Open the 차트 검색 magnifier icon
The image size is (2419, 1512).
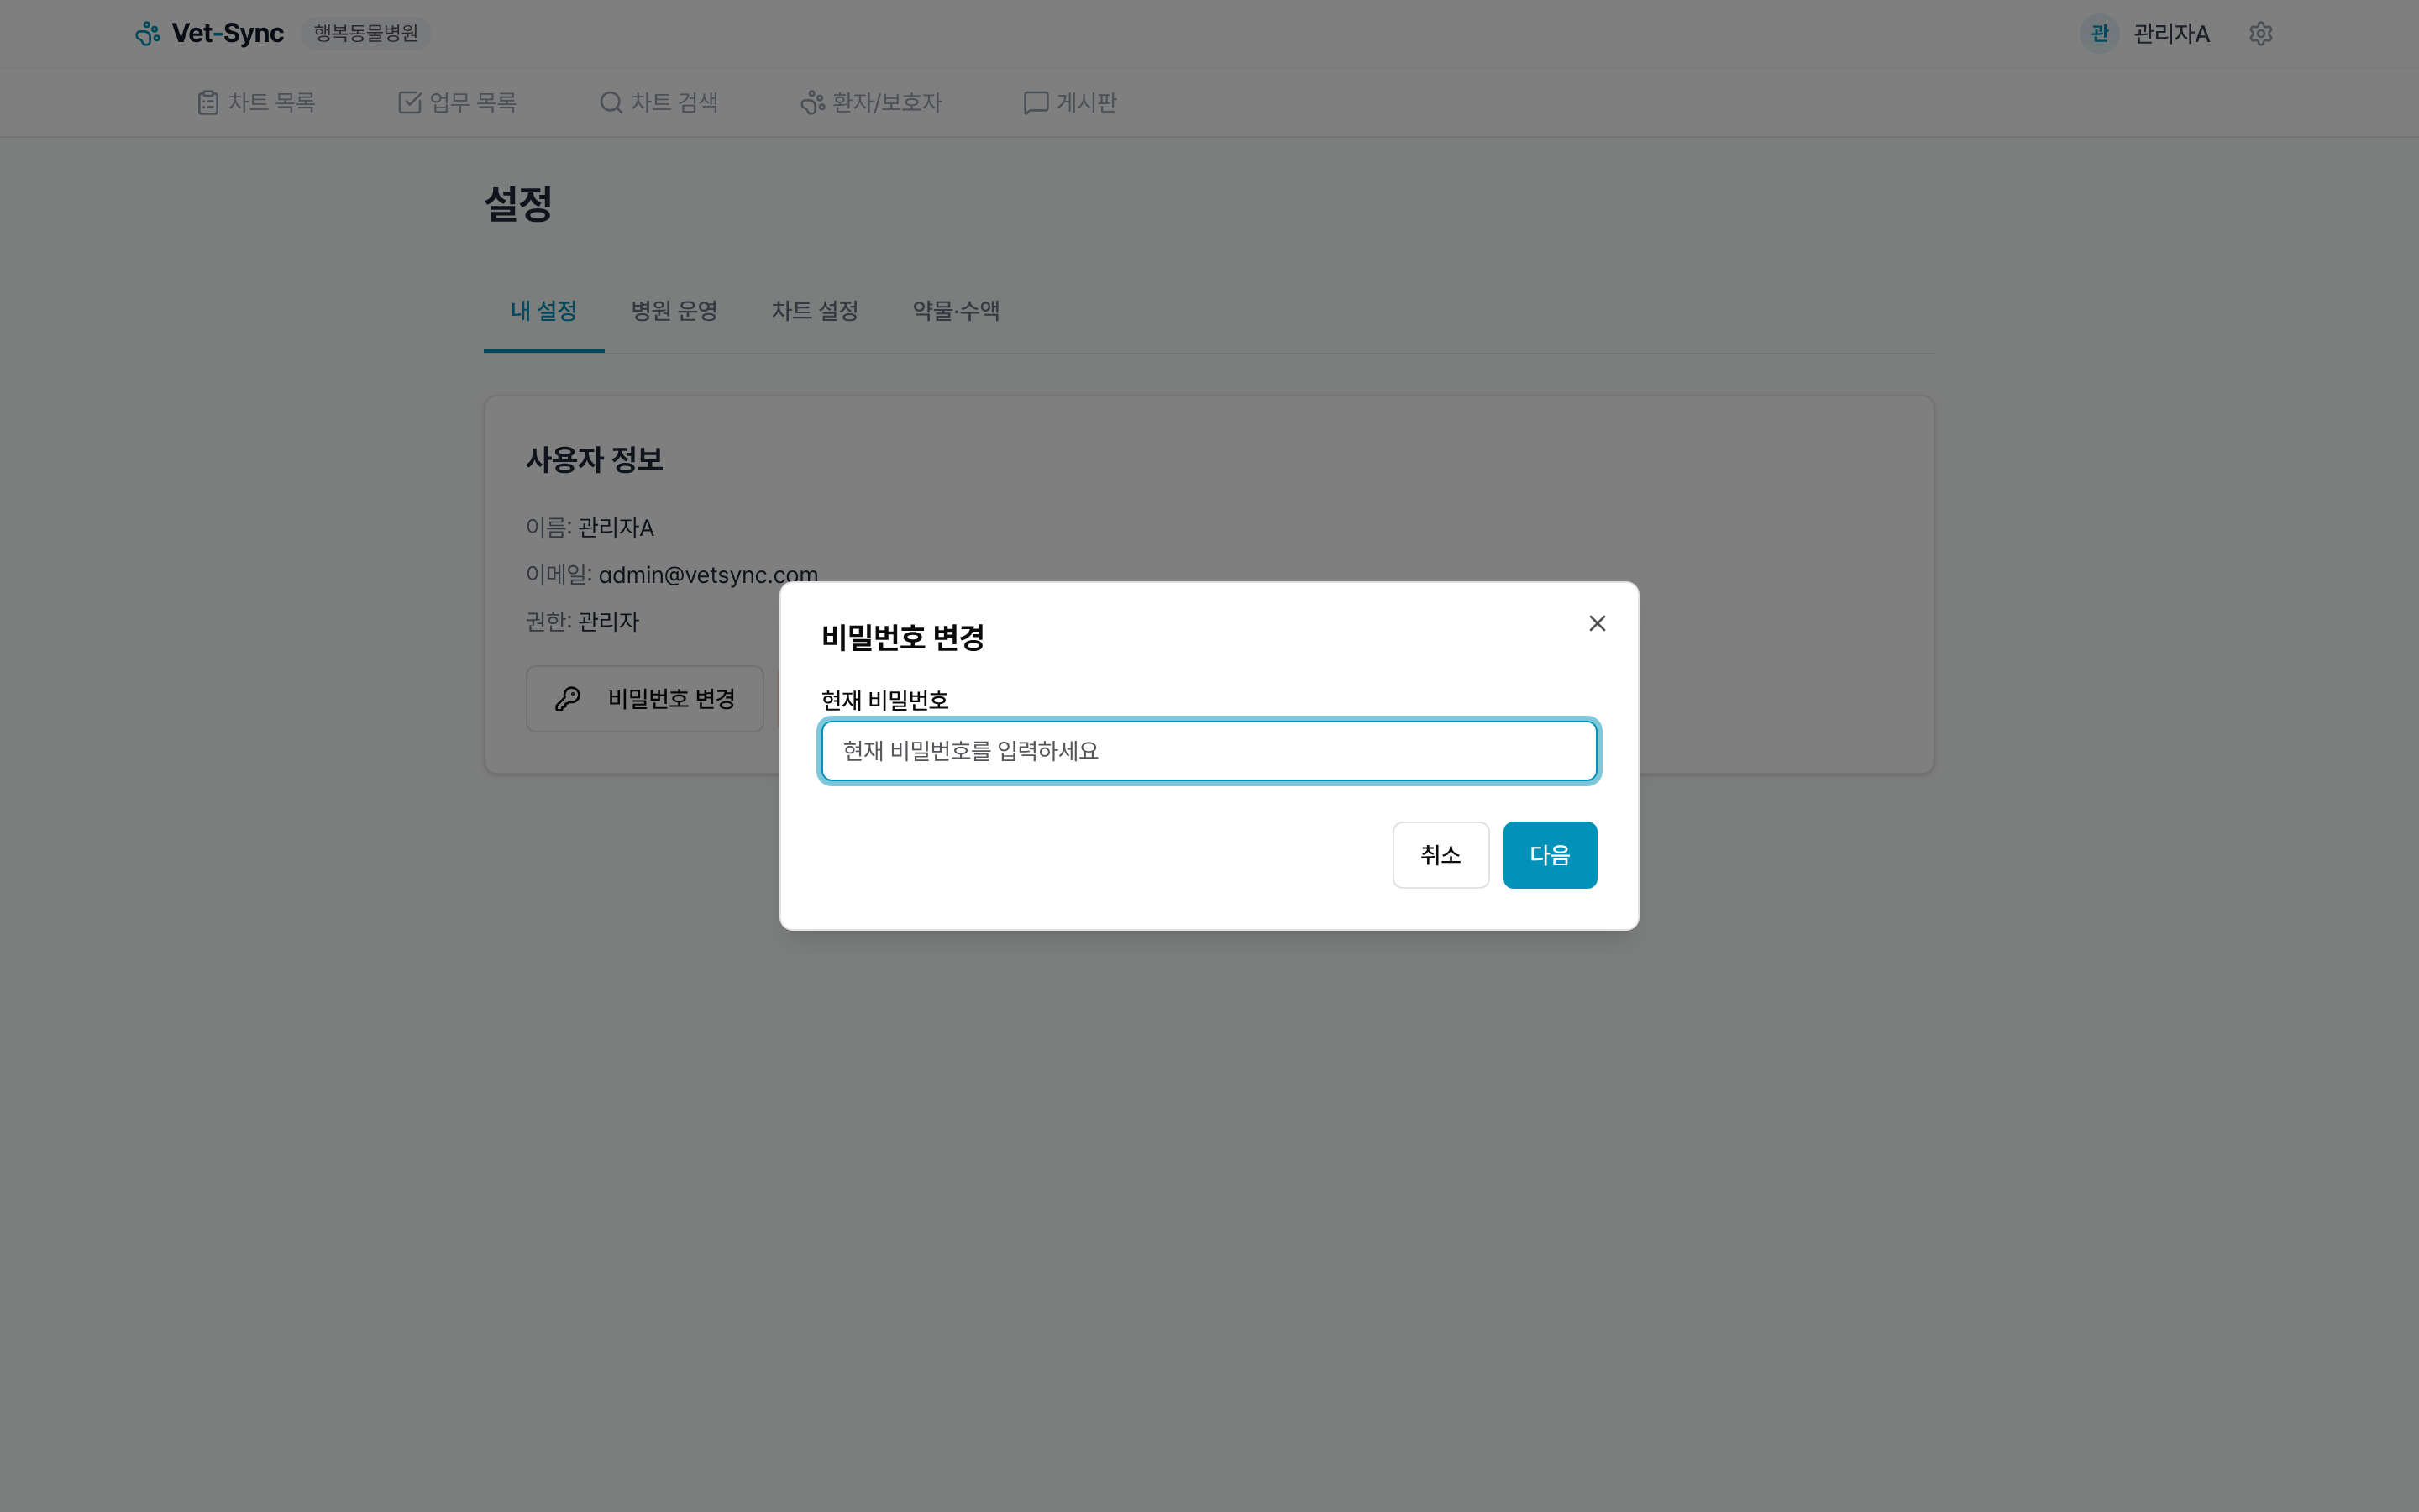click(x=610, y=101)
